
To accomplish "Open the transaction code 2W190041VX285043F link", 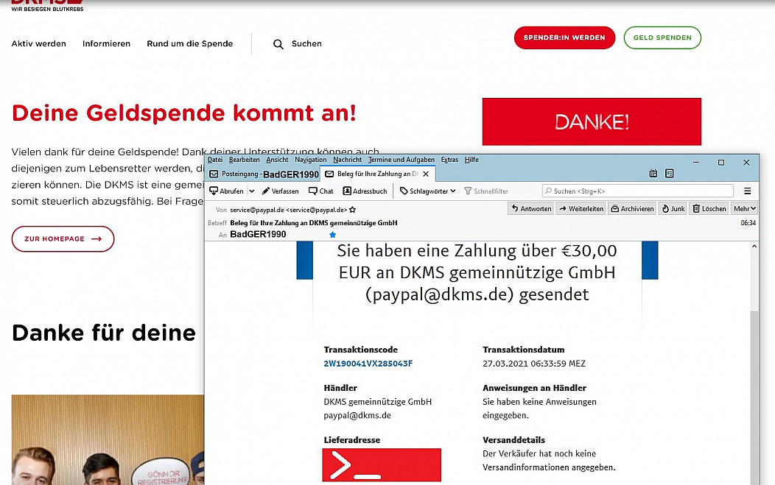I will [x=368, y=364].
